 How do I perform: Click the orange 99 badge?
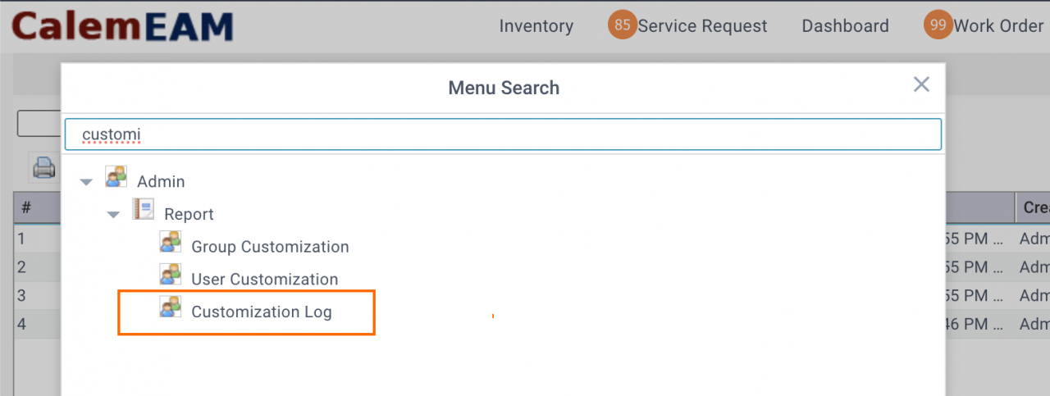click(x=938, y=25)
